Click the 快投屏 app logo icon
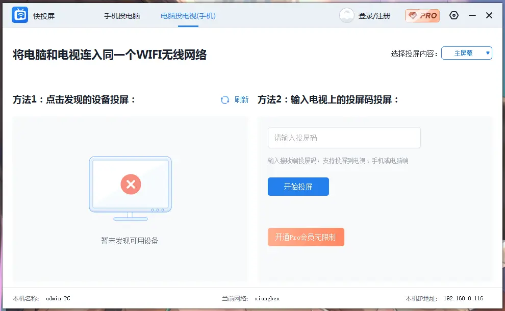Screen dimensions: 505x311 click(x=20, y=15)
